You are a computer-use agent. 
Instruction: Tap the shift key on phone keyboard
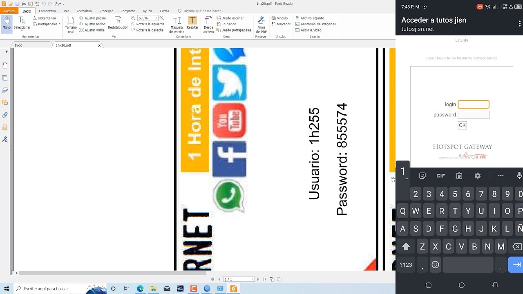[x=406, y=247]
